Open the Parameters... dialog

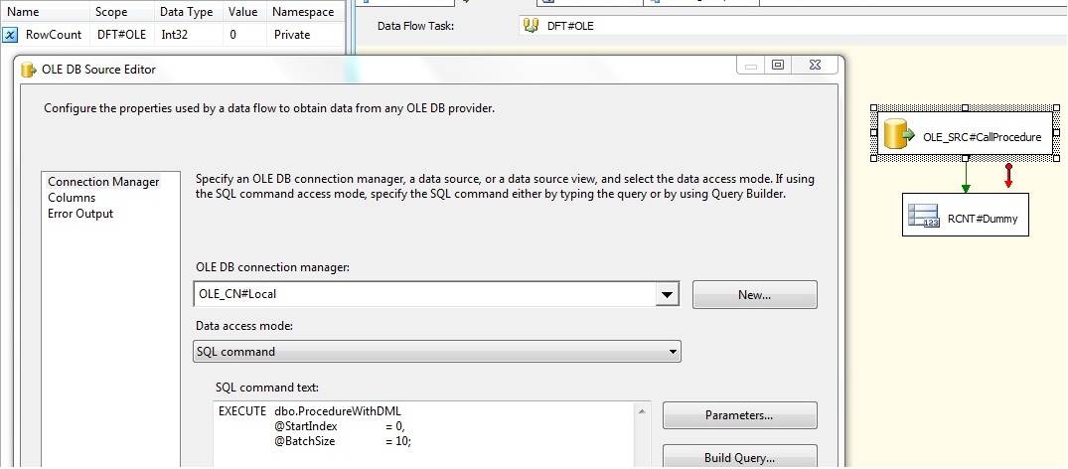739,415
